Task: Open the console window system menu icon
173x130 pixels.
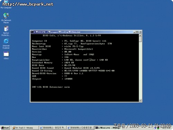Action: (32, 32)
